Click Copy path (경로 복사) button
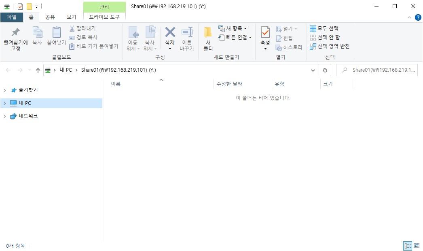The height and width of the screenshot is (251, 423). [83, 37]
